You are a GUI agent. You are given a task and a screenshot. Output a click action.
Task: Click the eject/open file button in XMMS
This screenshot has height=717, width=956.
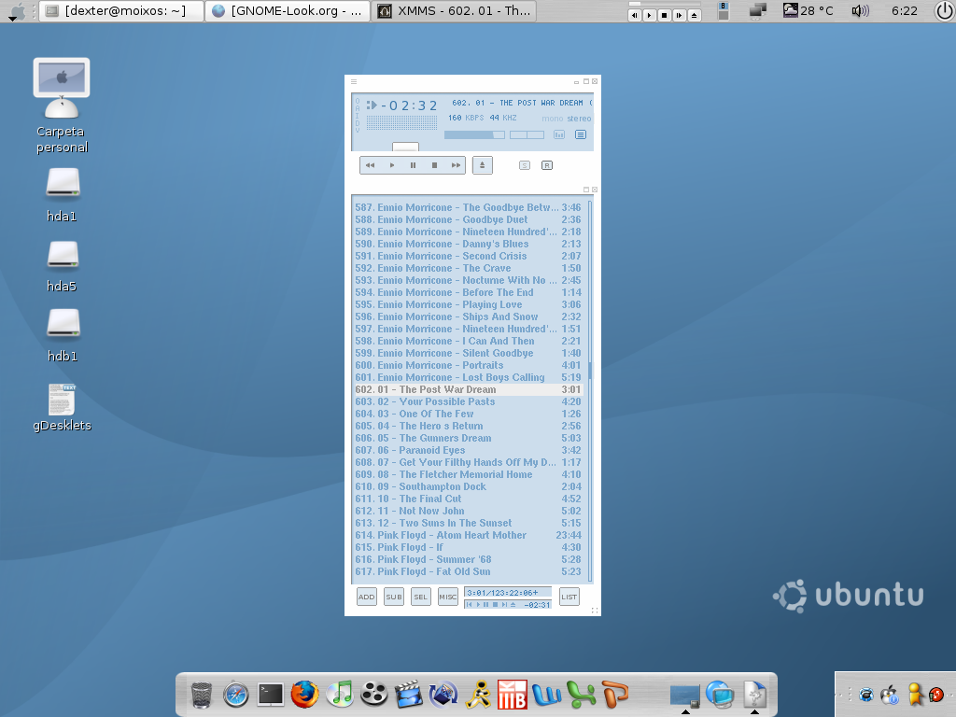click(x=483, y=165)
